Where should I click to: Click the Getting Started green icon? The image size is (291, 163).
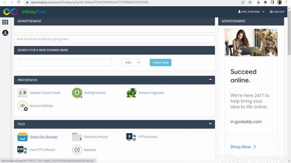pos(77,92)
